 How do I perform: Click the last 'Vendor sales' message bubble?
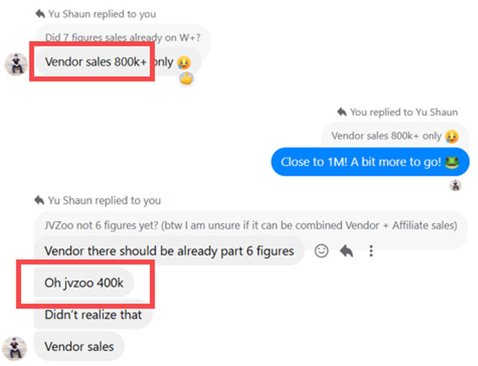pyautogui.click(x=79, y=347)
